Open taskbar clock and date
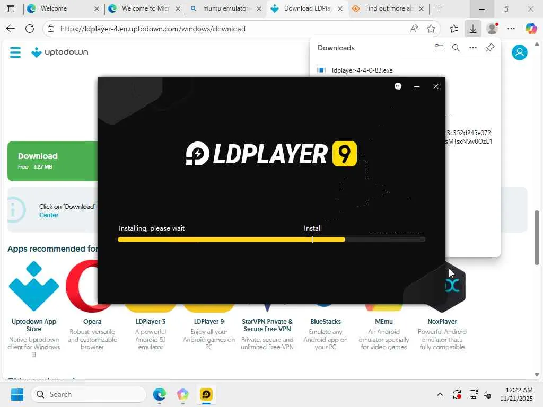The width and height of the screenshot is (543, 407). (x=516, y=394)
